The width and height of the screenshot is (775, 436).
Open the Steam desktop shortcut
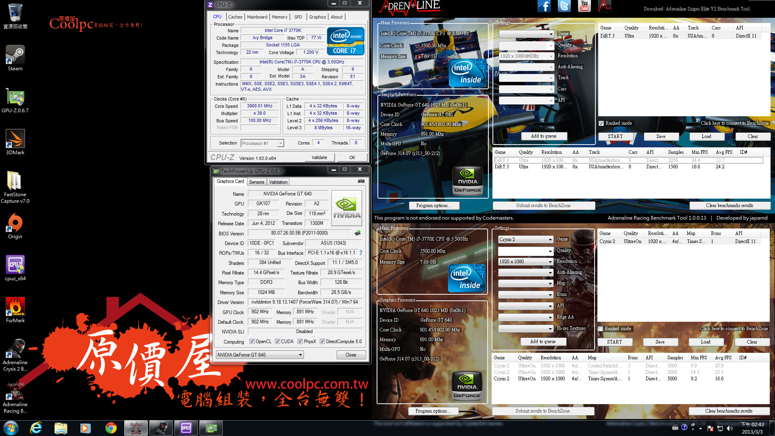15,58
